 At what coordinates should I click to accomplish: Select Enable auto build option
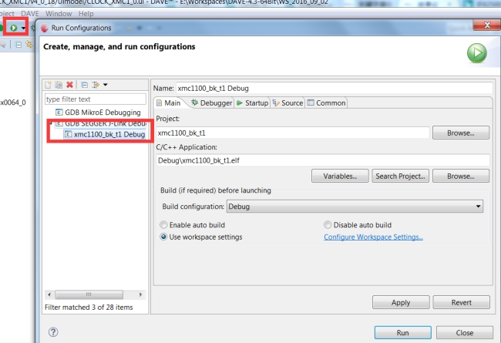(x=163, y=225)
